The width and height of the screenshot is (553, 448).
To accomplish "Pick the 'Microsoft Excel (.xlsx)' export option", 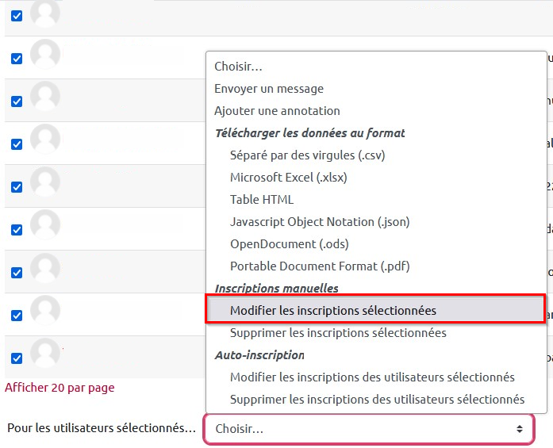I will click(x=288, y=178).
